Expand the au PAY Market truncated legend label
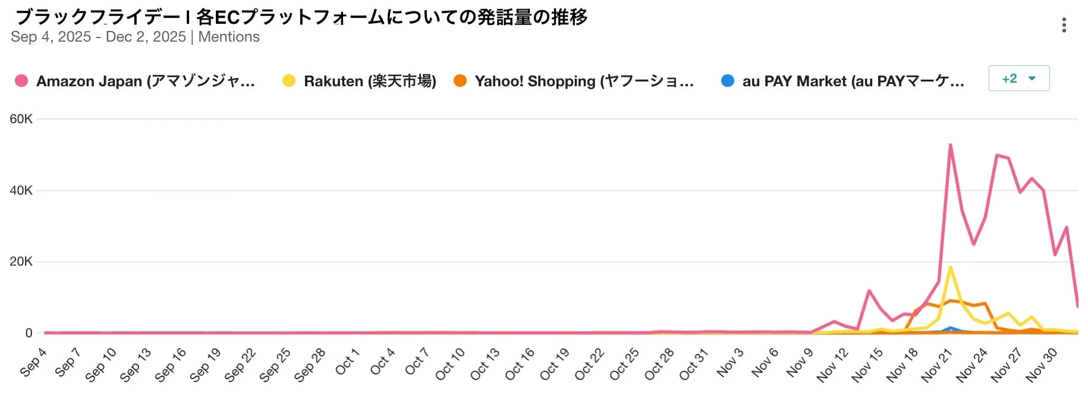 pyautogui.click(x=854, y=81)
